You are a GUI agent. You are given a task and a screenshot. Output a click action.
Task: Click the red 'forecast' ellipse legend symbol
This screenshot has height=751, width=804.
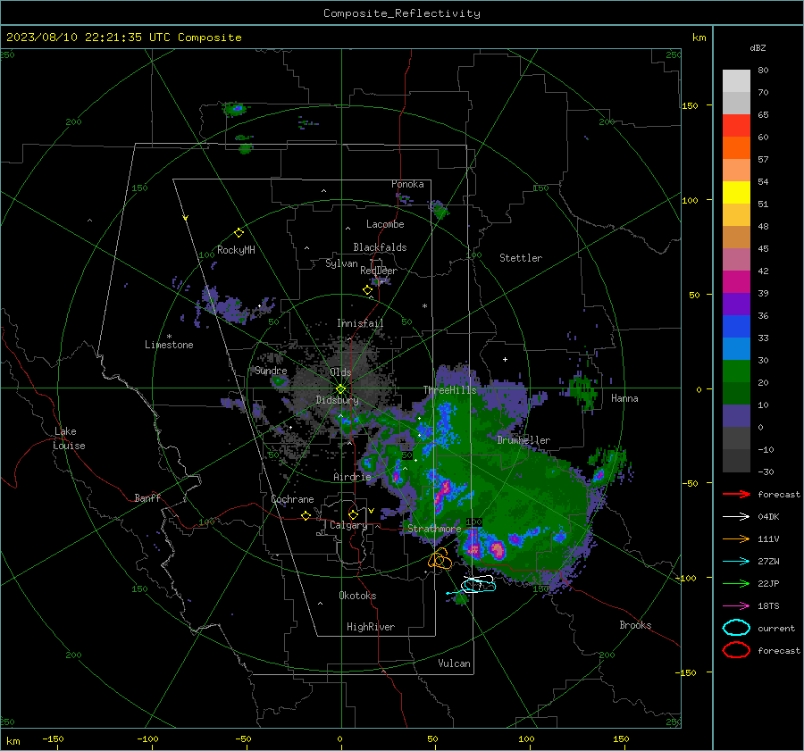(x=736, y=650)
